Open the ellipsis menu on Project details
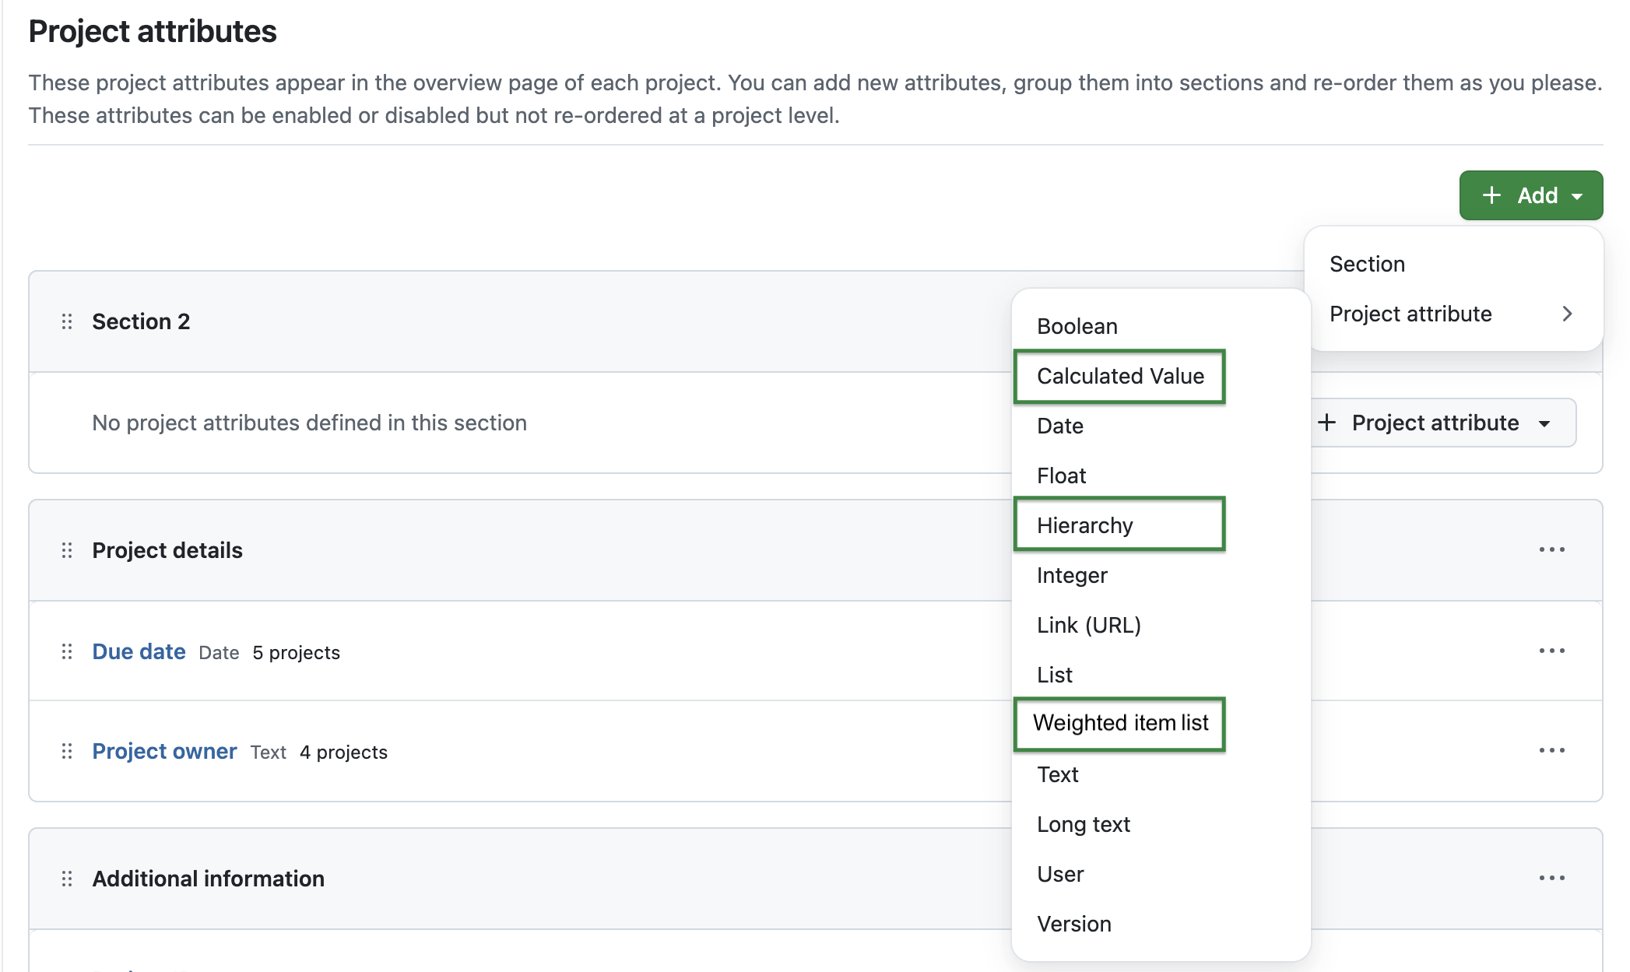1630x972 pixels. (1551, 550)
